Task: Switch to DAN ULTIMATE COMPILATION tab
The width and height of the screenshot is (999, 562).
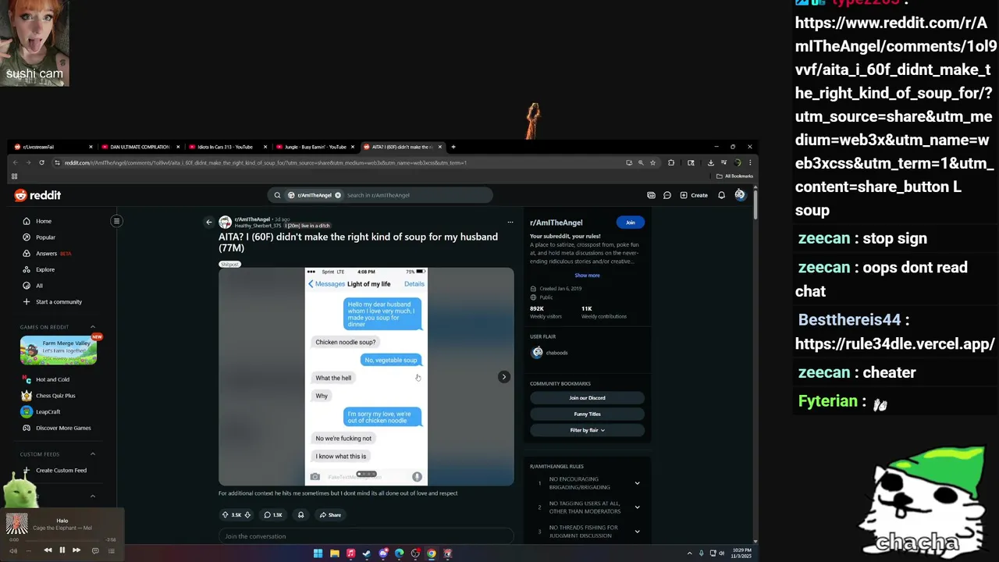Action: pyautogui.click(x=140, y=147)
